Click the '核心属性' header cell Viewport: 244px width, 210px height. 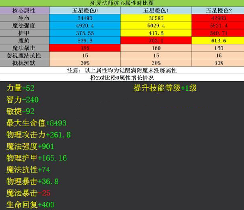click(24, 10)
